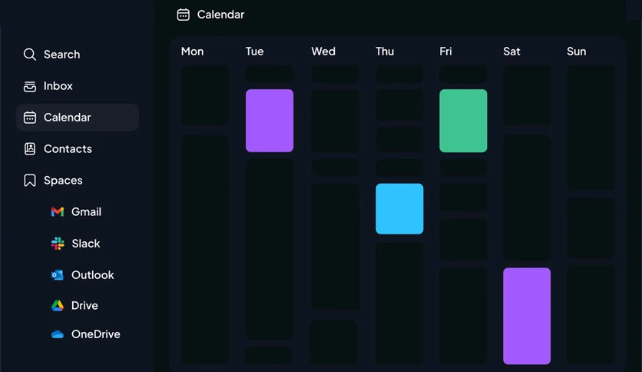The width and height of the screenshot is (642, 372).
Task: Click the Sat column header
Action: coord(511,51)
